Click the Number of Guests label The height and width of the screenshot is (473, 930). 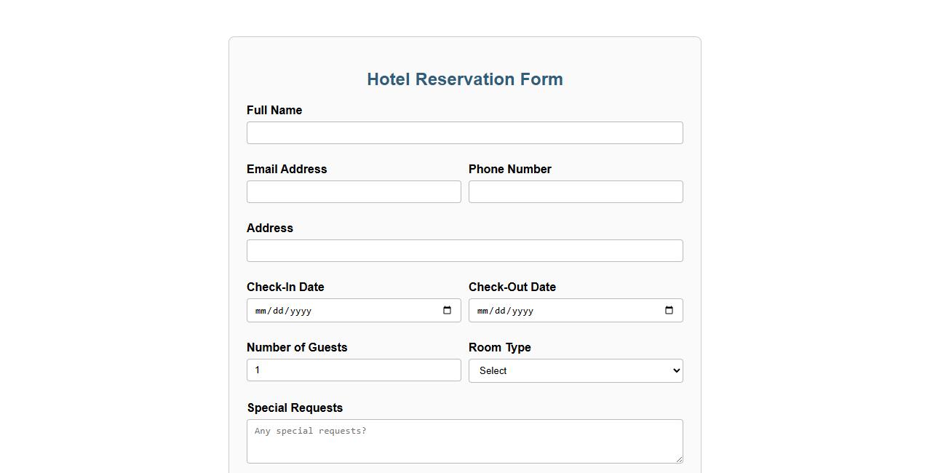(x=297, y=347)
